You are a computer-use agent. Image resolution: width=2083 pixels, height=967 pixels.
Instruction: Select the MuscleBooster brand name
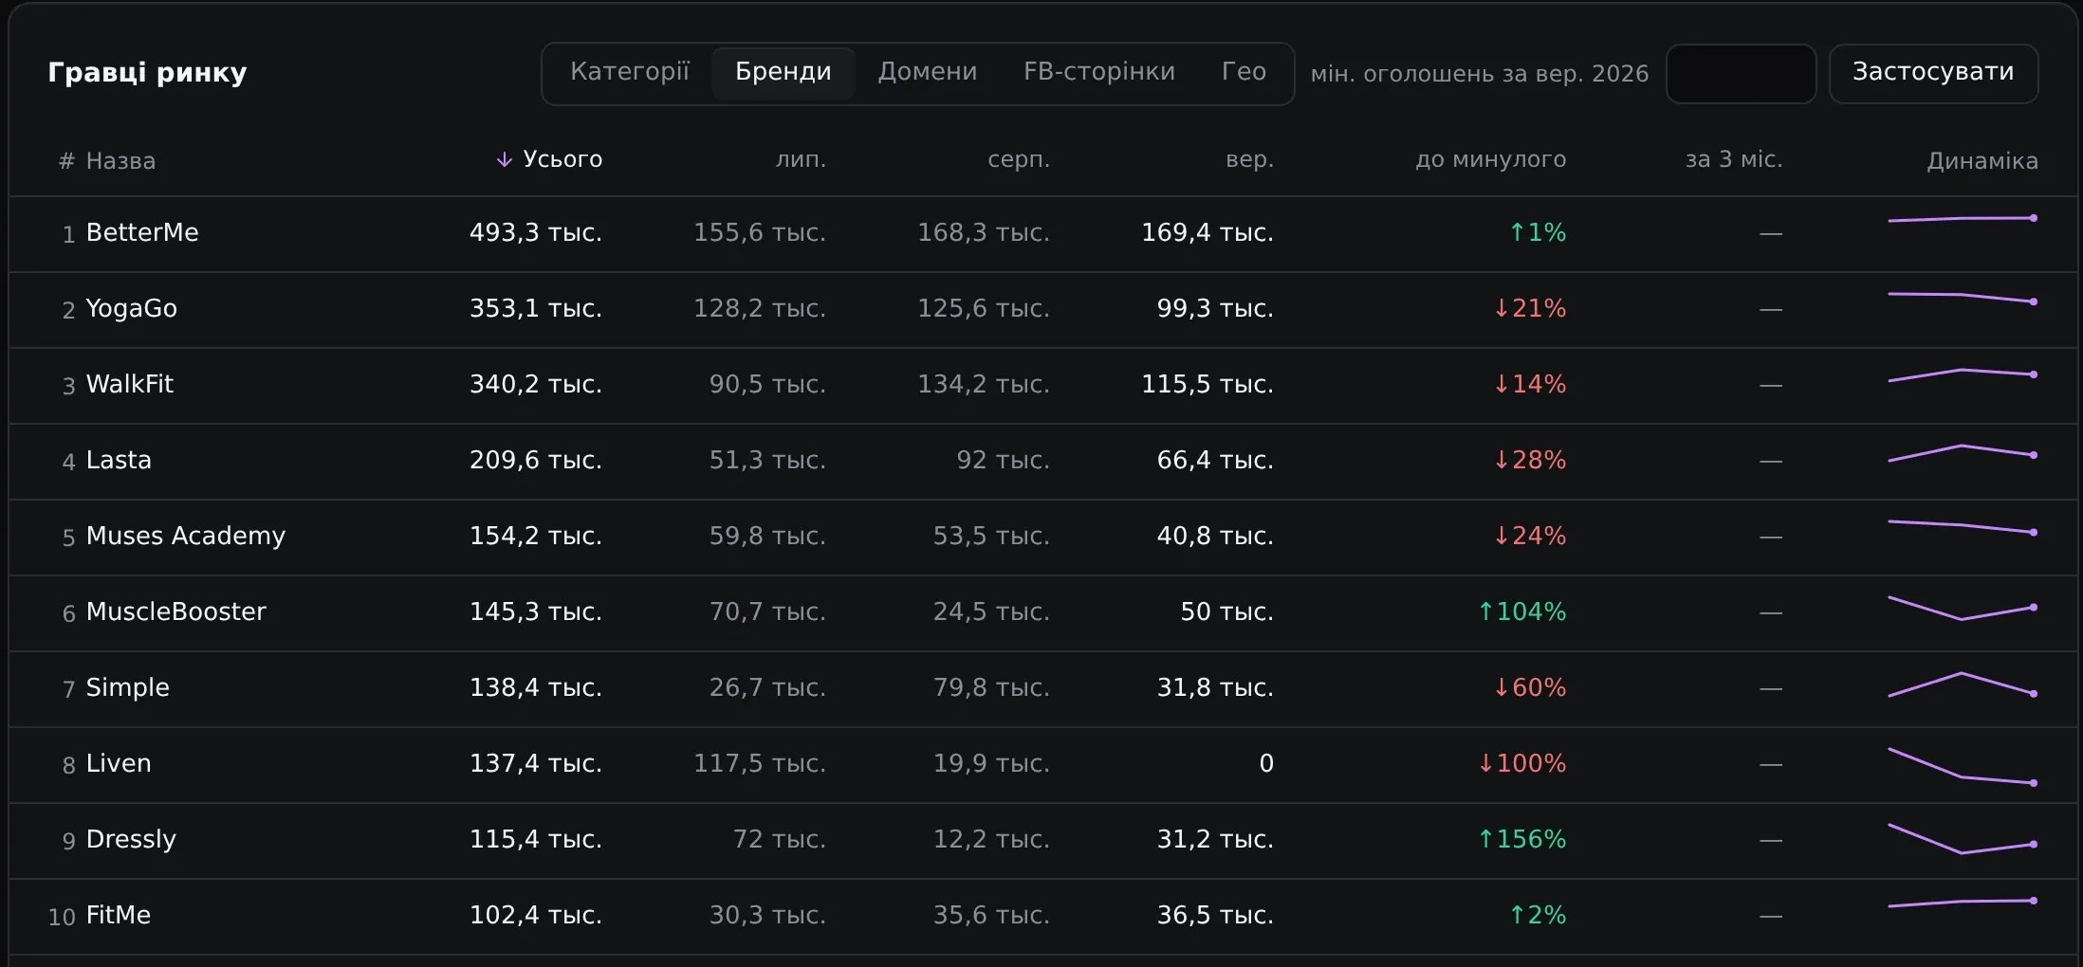tap(176, 611)
